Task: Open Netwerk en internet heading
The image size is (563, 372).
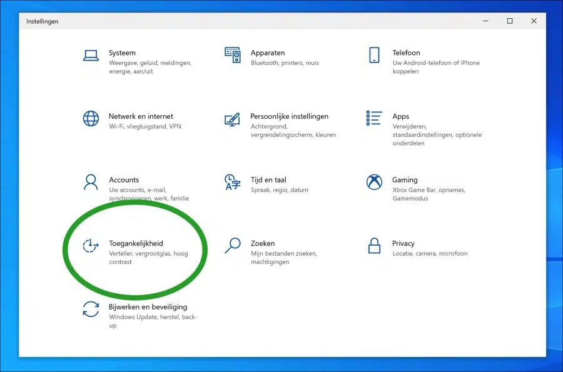Action: coord(141,116)
